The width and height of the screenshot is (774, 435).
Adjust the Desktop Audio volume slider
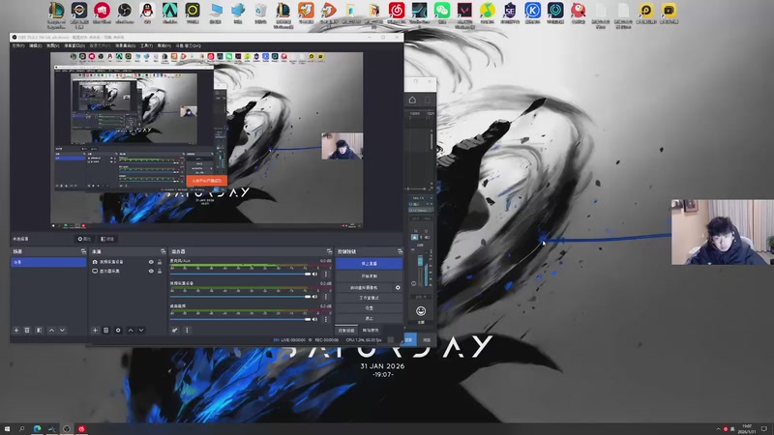pos(240,319)
